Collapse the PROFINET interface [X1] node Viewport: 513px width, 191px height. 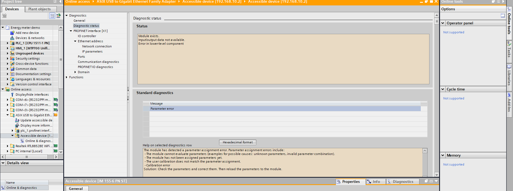point(71,31)
